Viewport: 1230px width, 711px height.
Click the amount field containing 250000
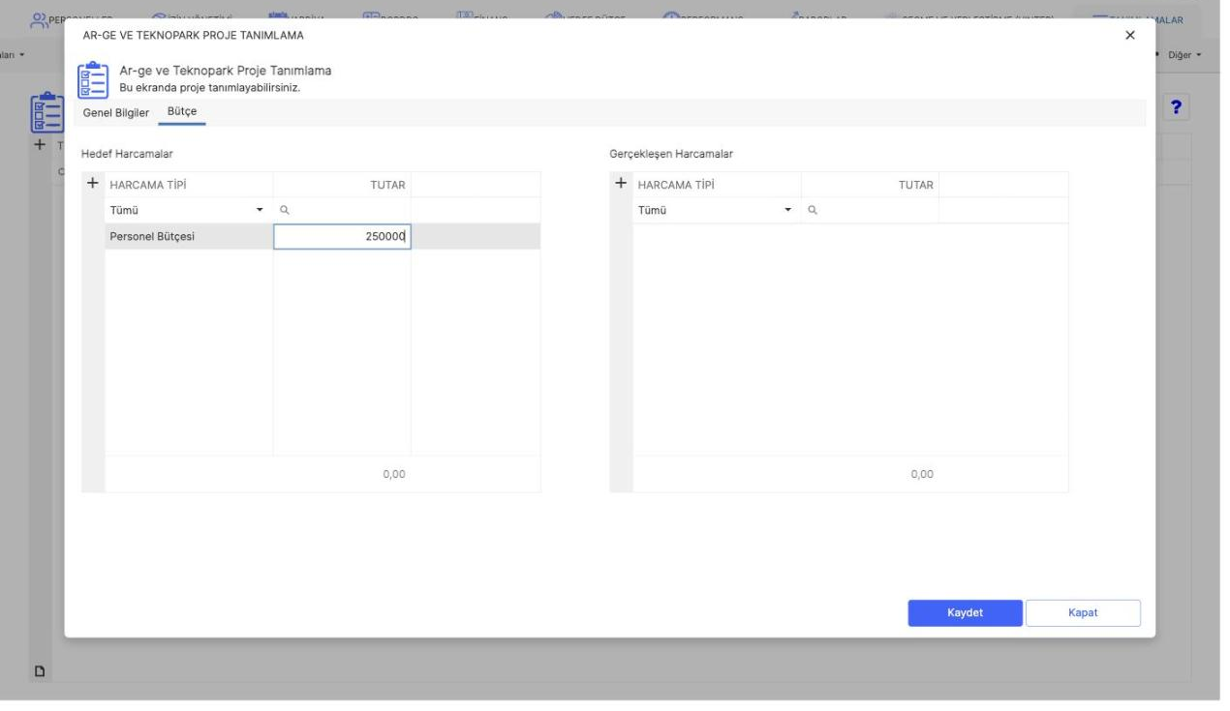point(342,236)
